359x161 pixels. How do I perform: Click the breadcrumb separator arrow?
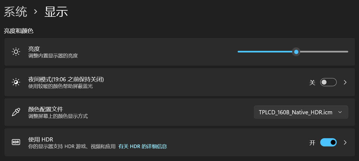(35, 12)
